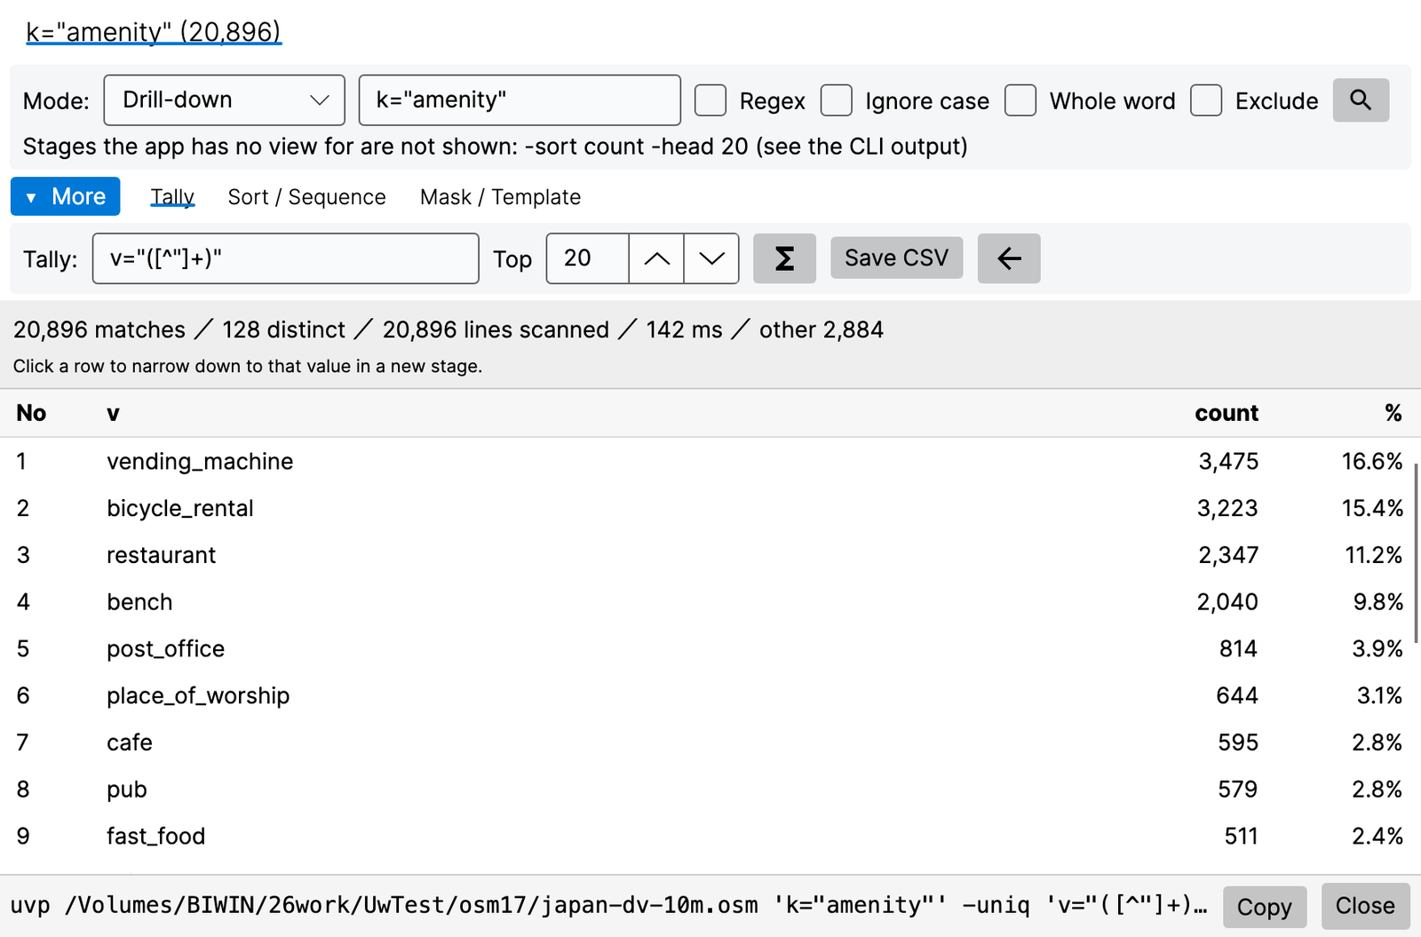Edit the Top count field showing 20
This screenshot has height=937, width=1421.
point(587,258)
